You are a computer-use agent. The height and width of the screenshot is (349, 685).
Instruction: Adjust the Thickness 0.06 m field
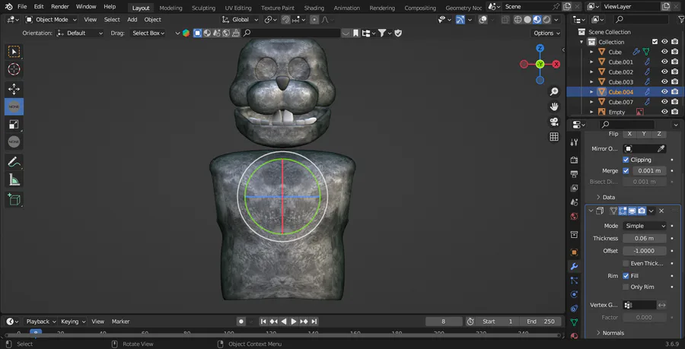click(x=645, y=238)
